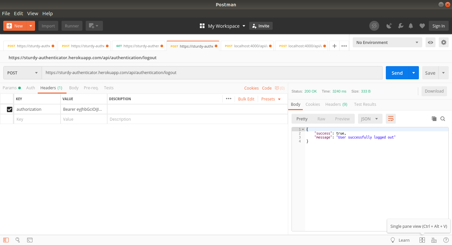Click the new window dropdown button

tap(94, 26)
